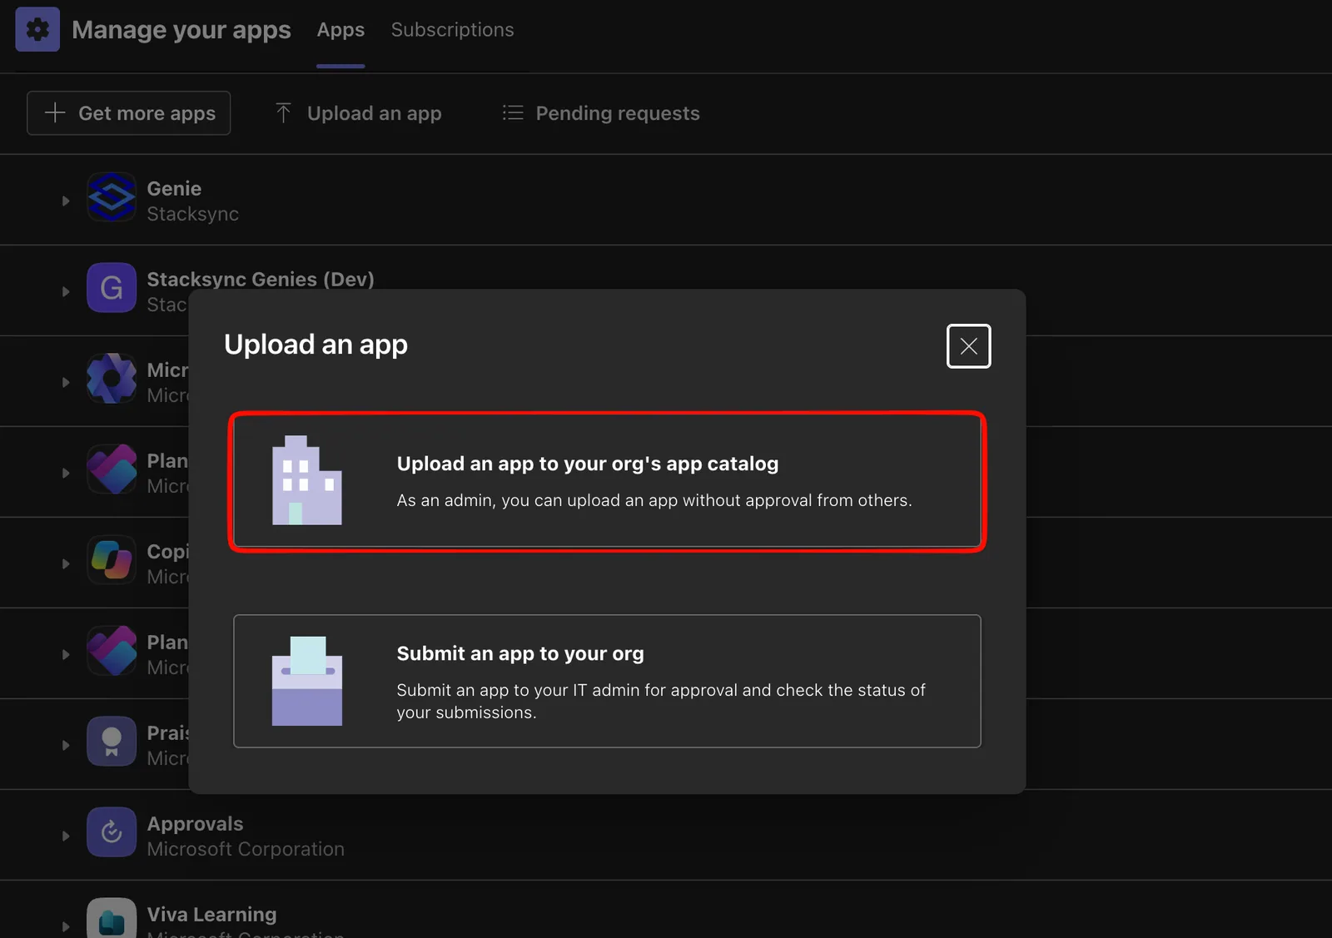Click the Manage your apps gear icon
1332x938 pixels.
coord(37,29)
